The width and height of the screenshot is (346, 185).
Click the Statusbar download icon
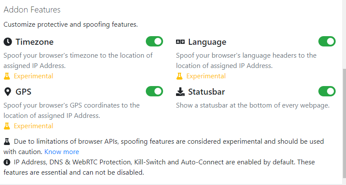[x=180, y=92]
